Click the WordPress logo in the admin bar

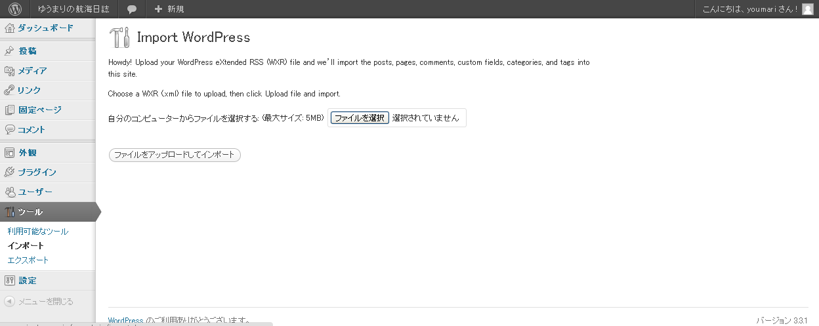pyautogui.click(x=15, y=9)
